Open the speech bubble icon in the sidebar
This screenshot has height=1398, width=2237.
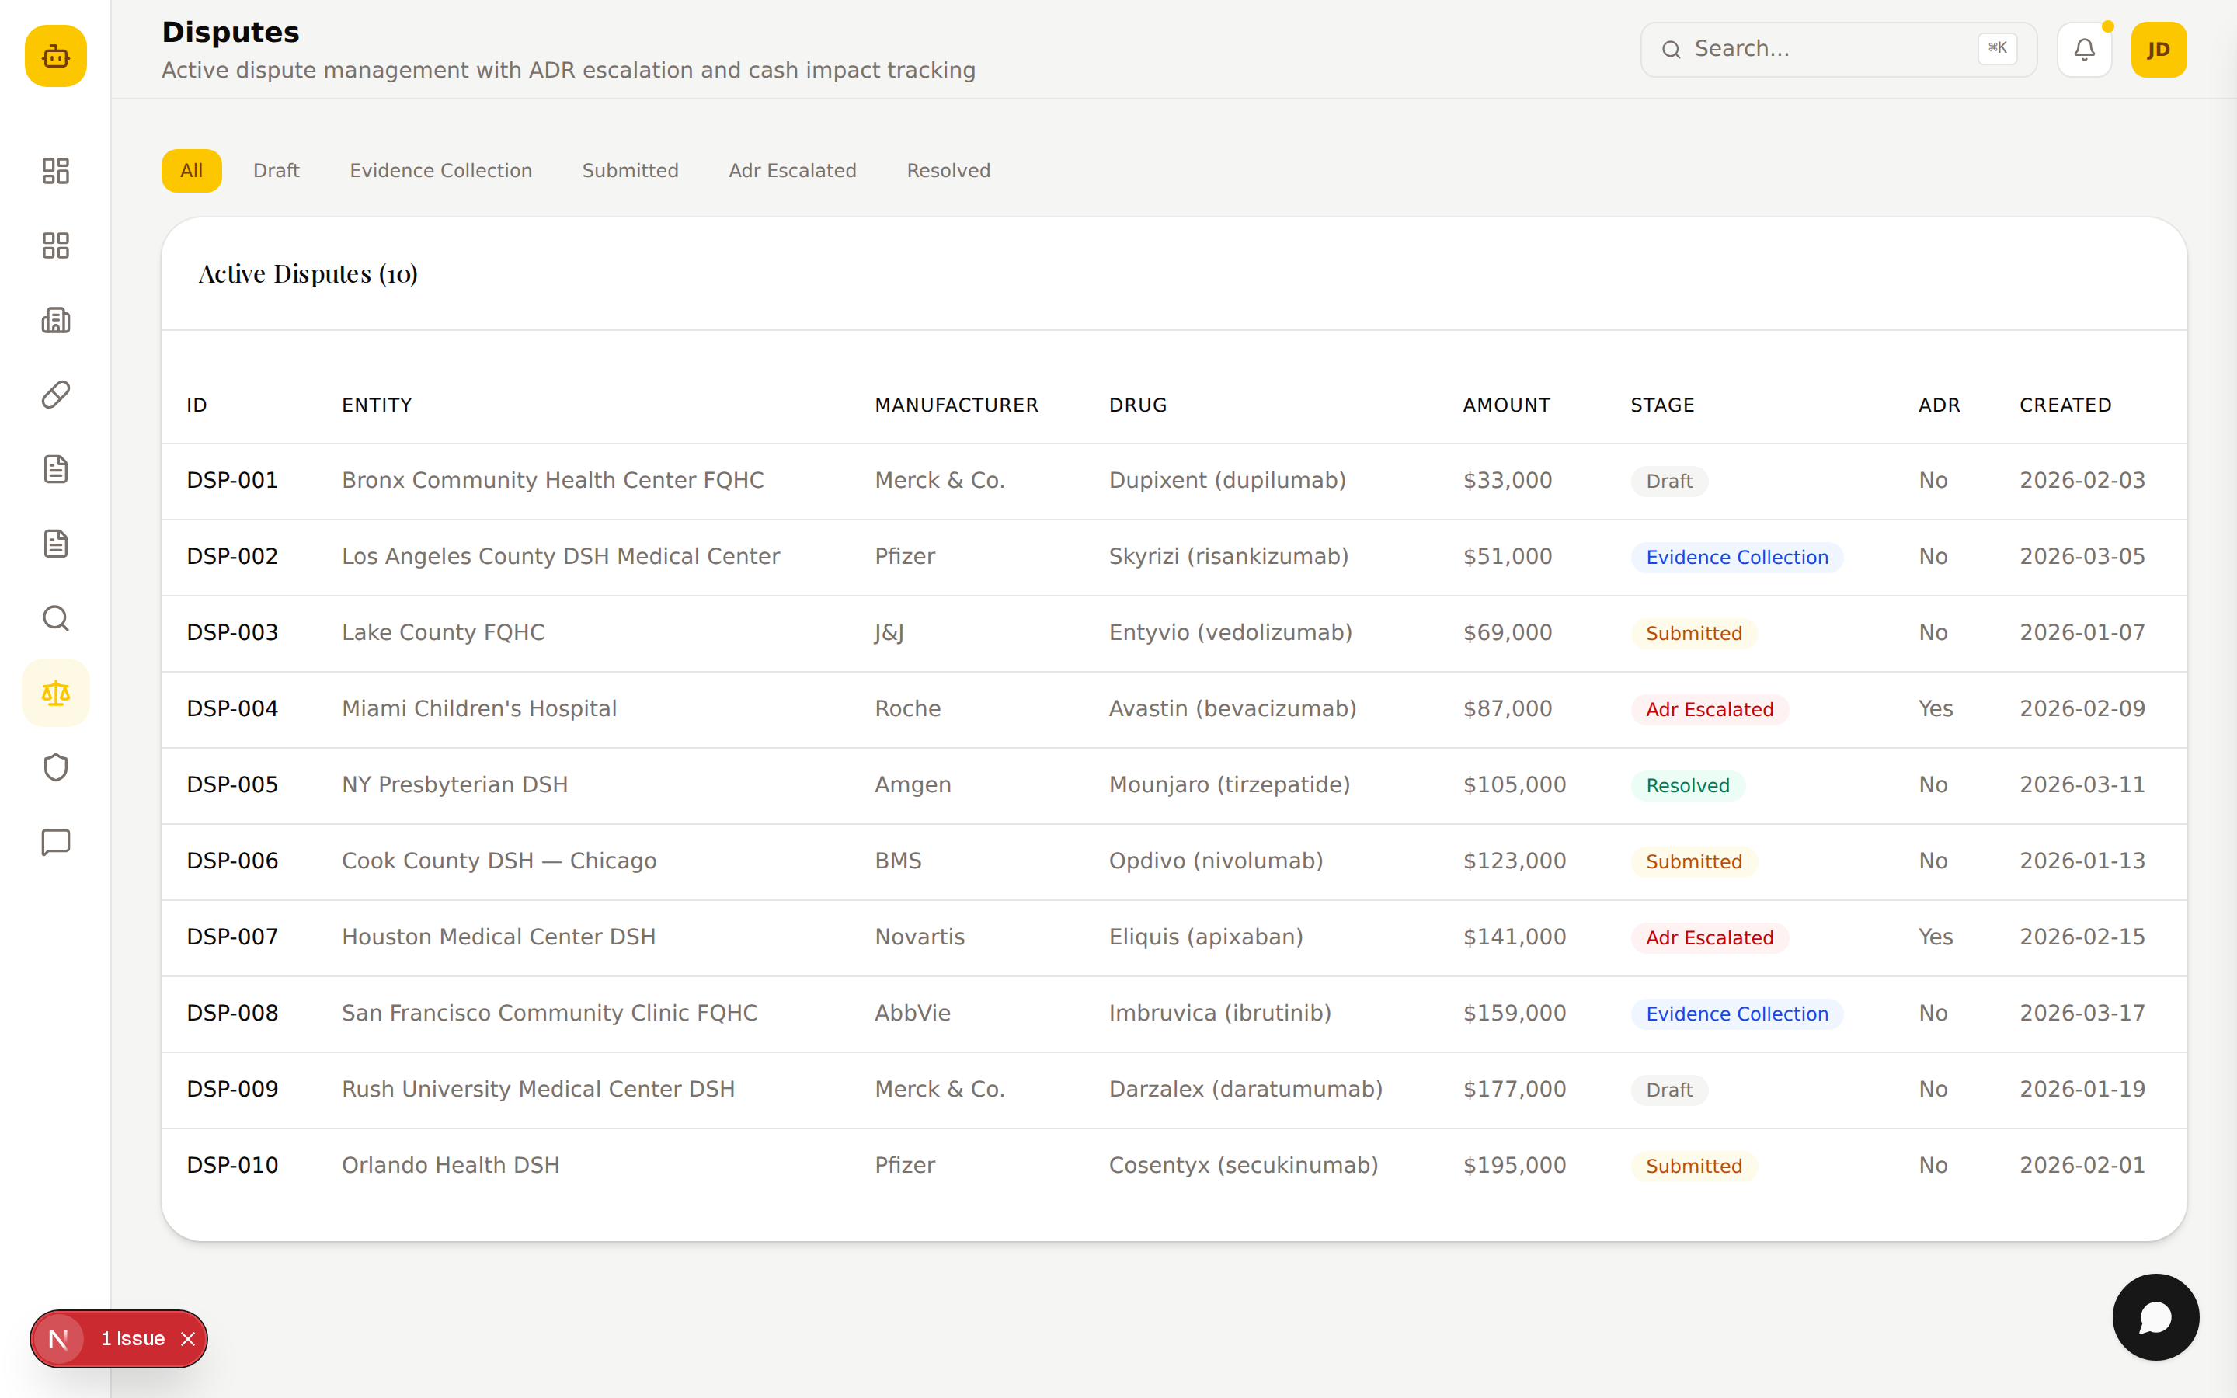tap(55, 843)
